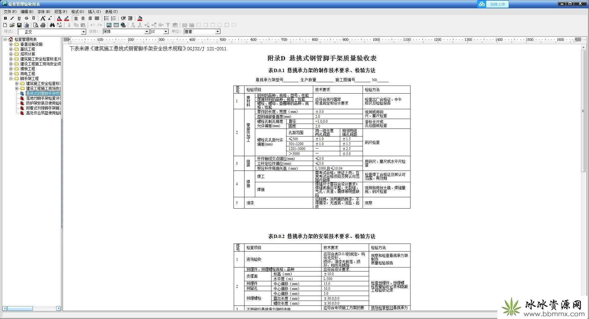Open the 格式(O) menu
This screenshot has height=319, width=589.
78,12
